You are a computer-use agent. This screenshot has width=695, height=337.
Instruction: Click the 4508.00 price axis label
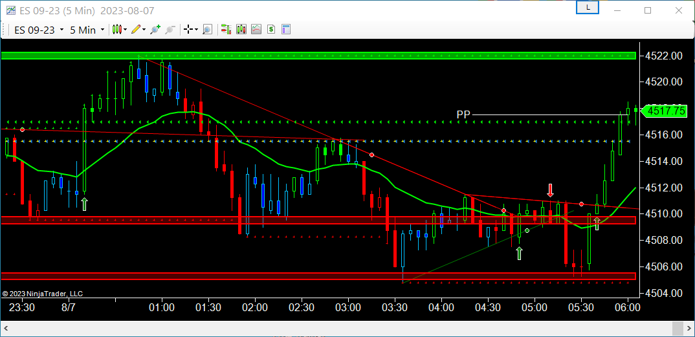664,241
